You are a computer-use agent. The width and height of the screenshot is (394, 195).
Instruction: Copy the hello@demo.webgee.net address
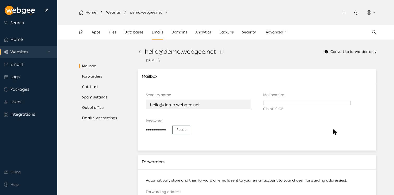click(222, 52)
